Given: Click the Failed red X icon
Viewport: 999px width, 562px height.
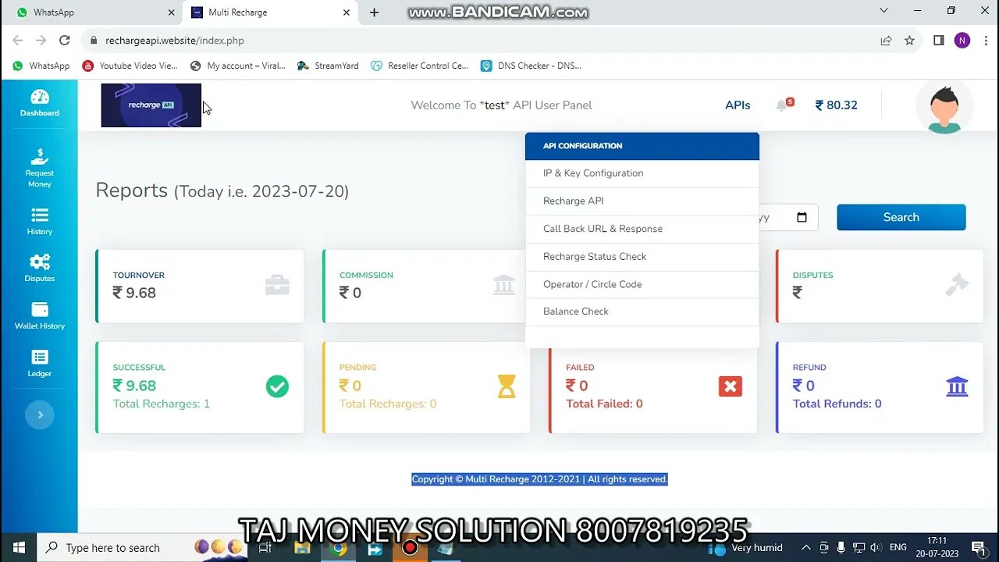Looking at the screenshot, I should [x=731, y=386].
